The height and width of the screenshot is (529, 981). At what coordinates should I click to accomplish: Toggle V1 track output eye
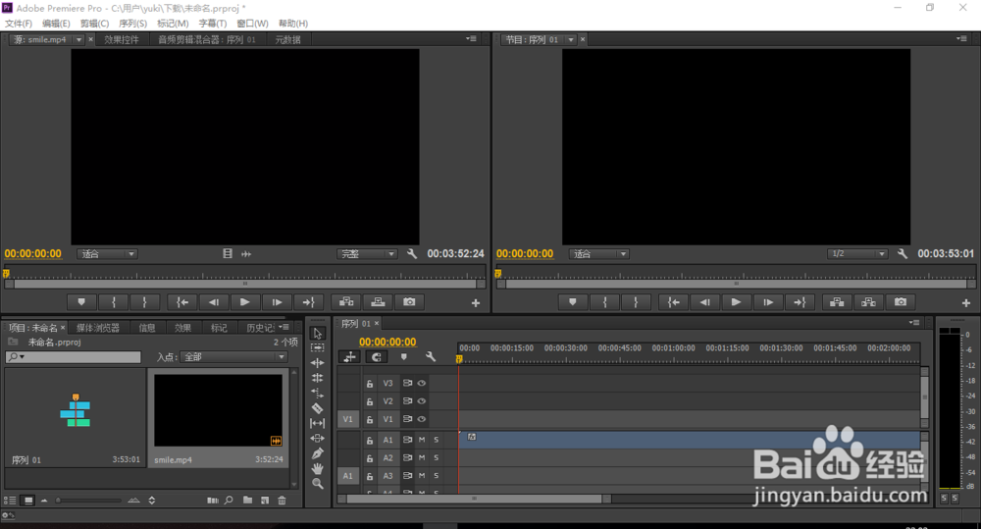(x=422, y=419)
